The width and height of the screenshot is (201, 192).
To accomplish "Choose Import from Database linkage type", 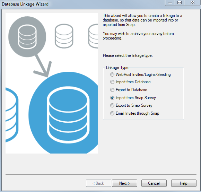I will (130, 82).
